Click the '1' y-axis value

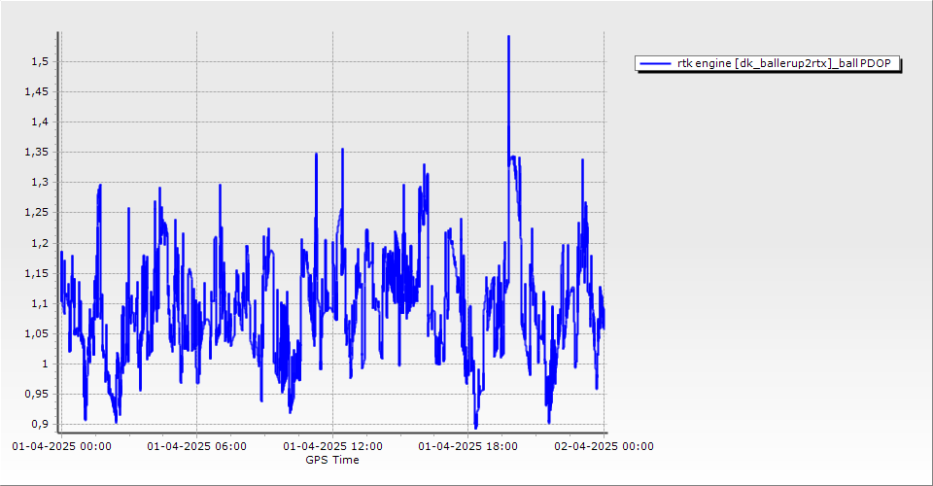pos(46,364)
